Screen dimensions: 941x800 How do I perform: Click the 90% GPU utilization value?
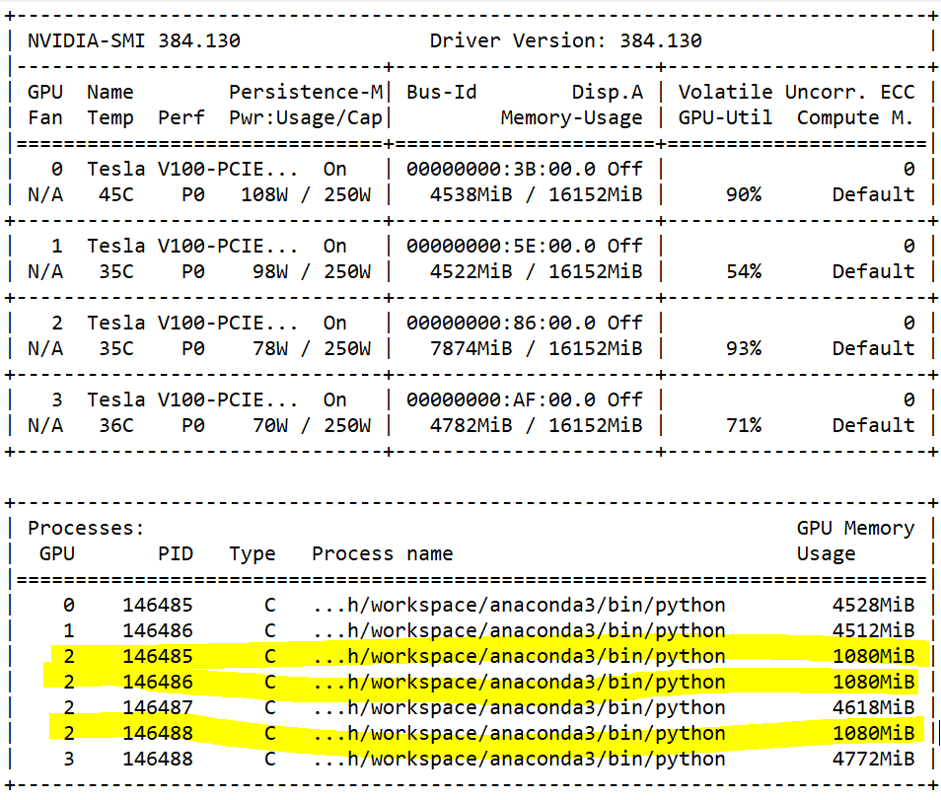(742, 195)
